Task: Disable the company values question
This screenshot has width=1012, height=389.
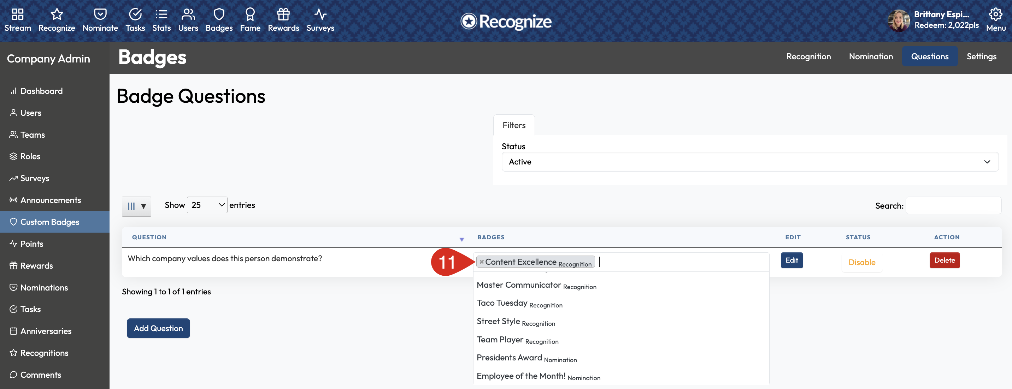Action: 861,262
